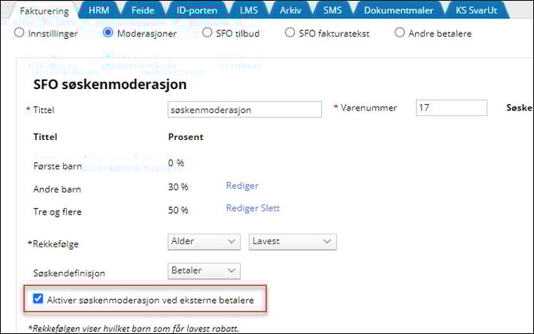Viewport: 534px width, 334px height.
Task: Pick the Andre betalere radio option
Action: 400,33
